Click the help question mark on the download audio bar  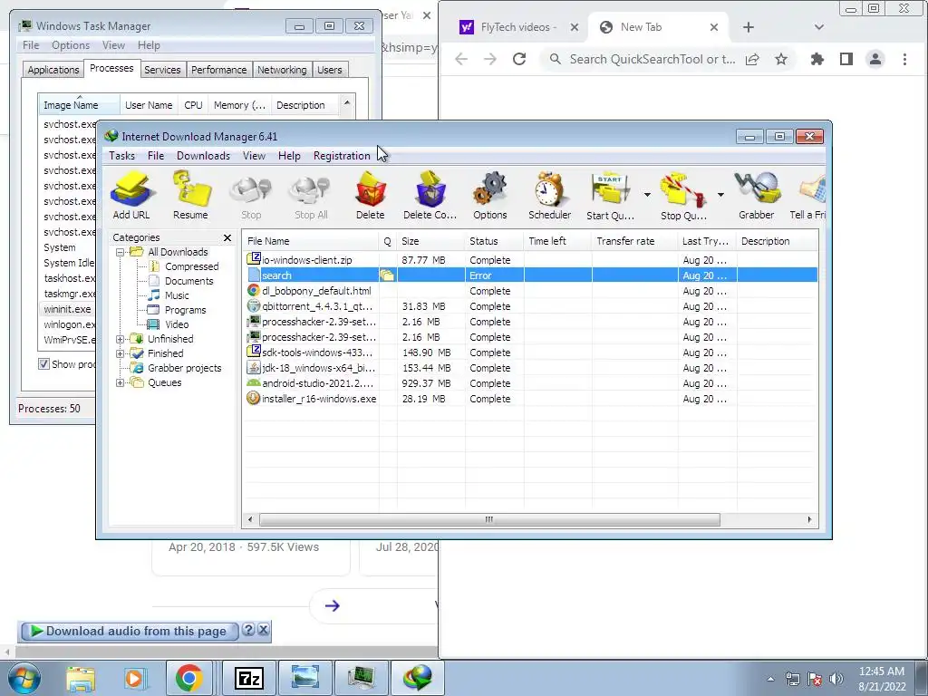[x=248, y=630]
